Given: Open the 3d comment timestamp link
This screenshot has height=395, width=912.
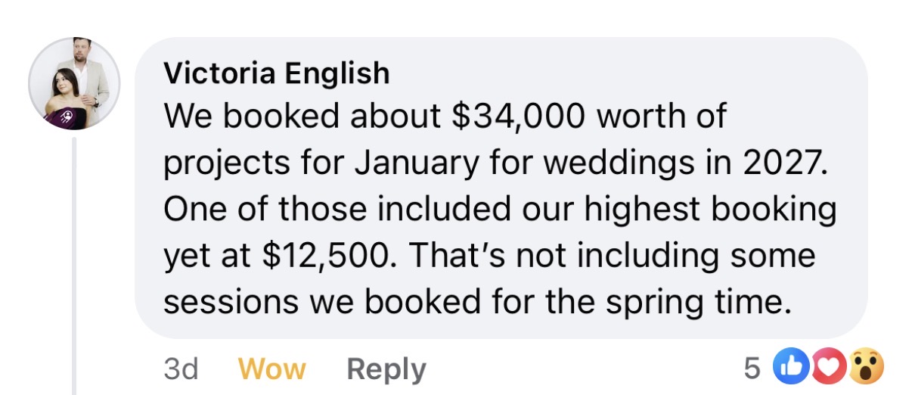Looking at the screenshot, I should [181, 369].
